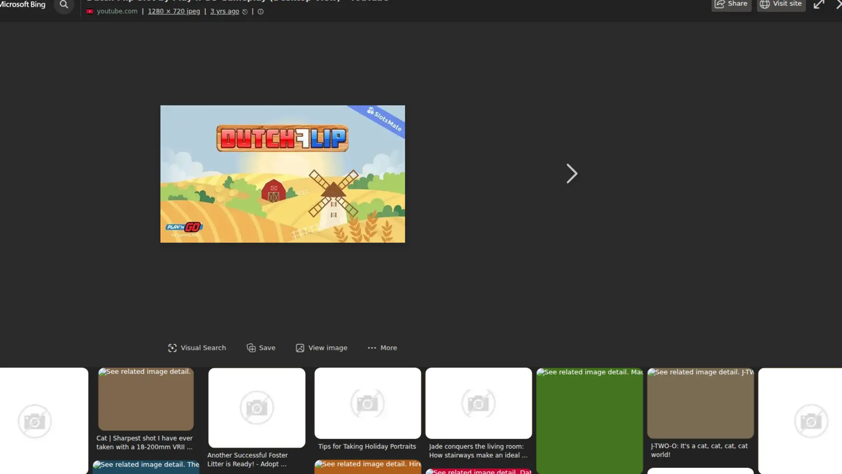Expand the More options menu
Screen dimensions: 842x474
382,348
